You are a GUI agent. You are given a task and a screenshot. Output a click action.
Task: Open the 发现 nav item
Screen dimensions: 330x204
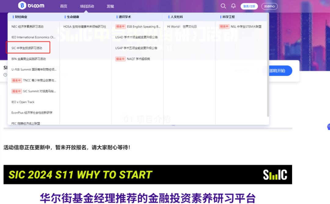(x=110, y=6)
